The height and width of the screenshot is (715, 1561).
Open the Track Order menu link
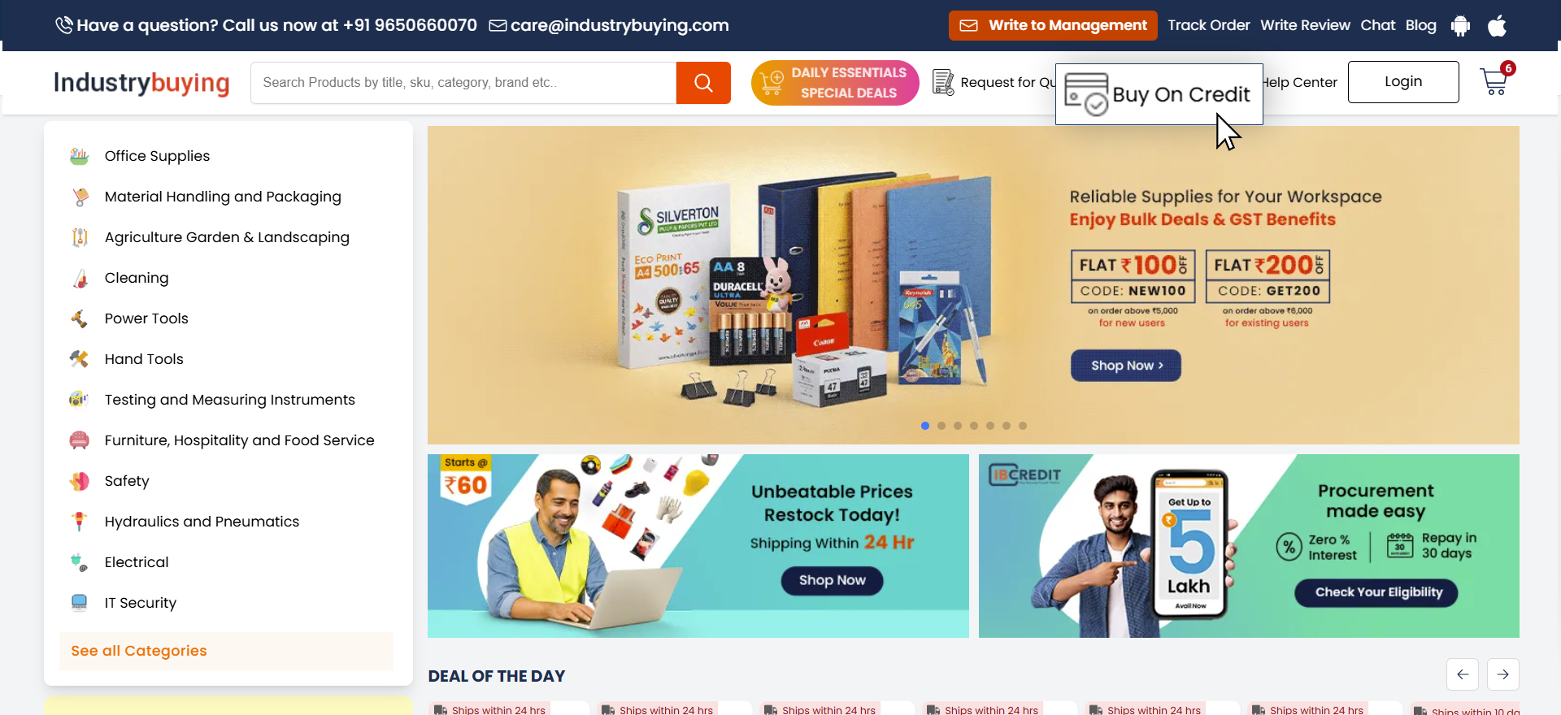click(x=1208, y=25)
